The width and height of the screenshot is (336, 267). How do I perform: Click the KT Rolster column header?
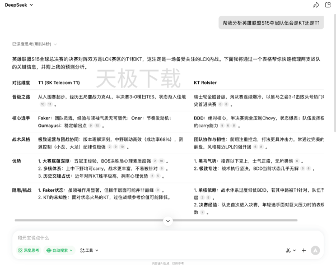[205, 82]
